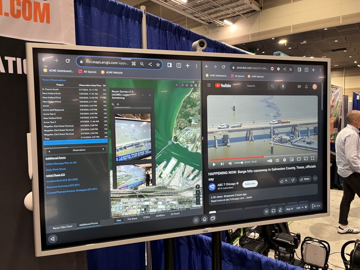
Task: Switch to Recon Obs Chart tab
Action: pos(63,227)
